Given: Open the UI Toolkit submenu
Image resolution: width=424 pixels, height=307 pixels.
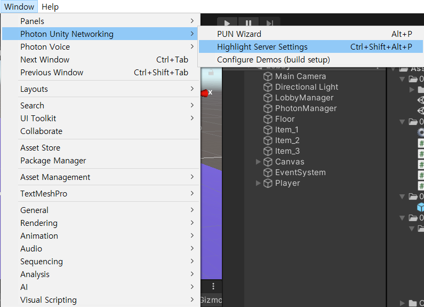Looking at the screenshot, I should coord(101,119).
